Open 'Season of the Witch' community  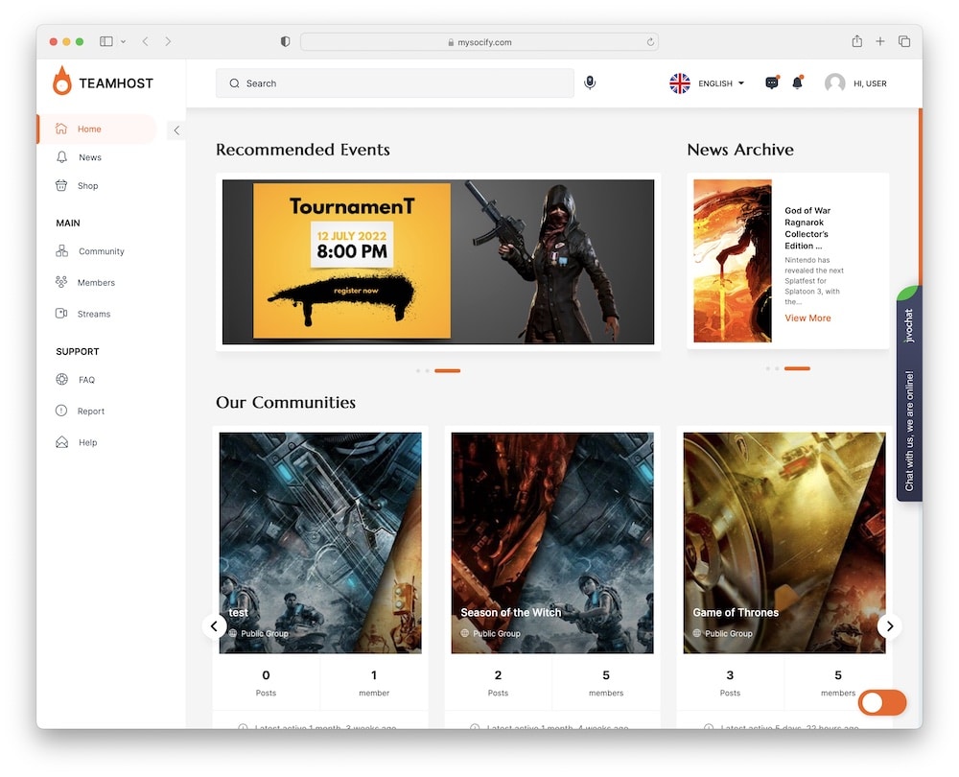coord(552,543)
